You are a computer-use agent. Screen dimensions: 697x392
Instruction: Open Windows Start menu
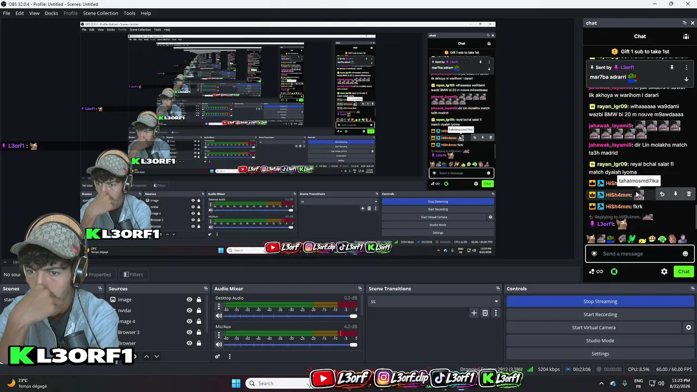(x=236, y=383)
